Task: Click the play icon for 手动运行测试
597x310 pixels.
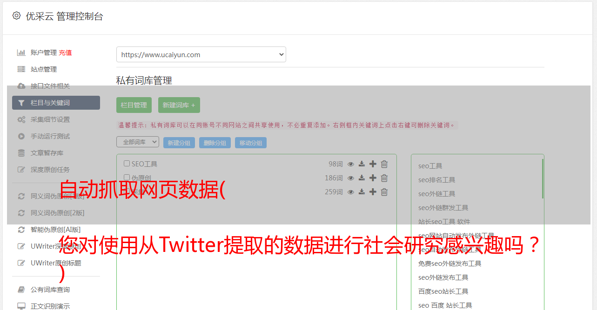Action: 21,136
